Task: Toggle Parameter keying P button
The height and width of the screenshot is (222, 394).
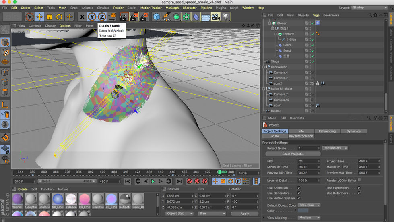Action: (238, 181)
